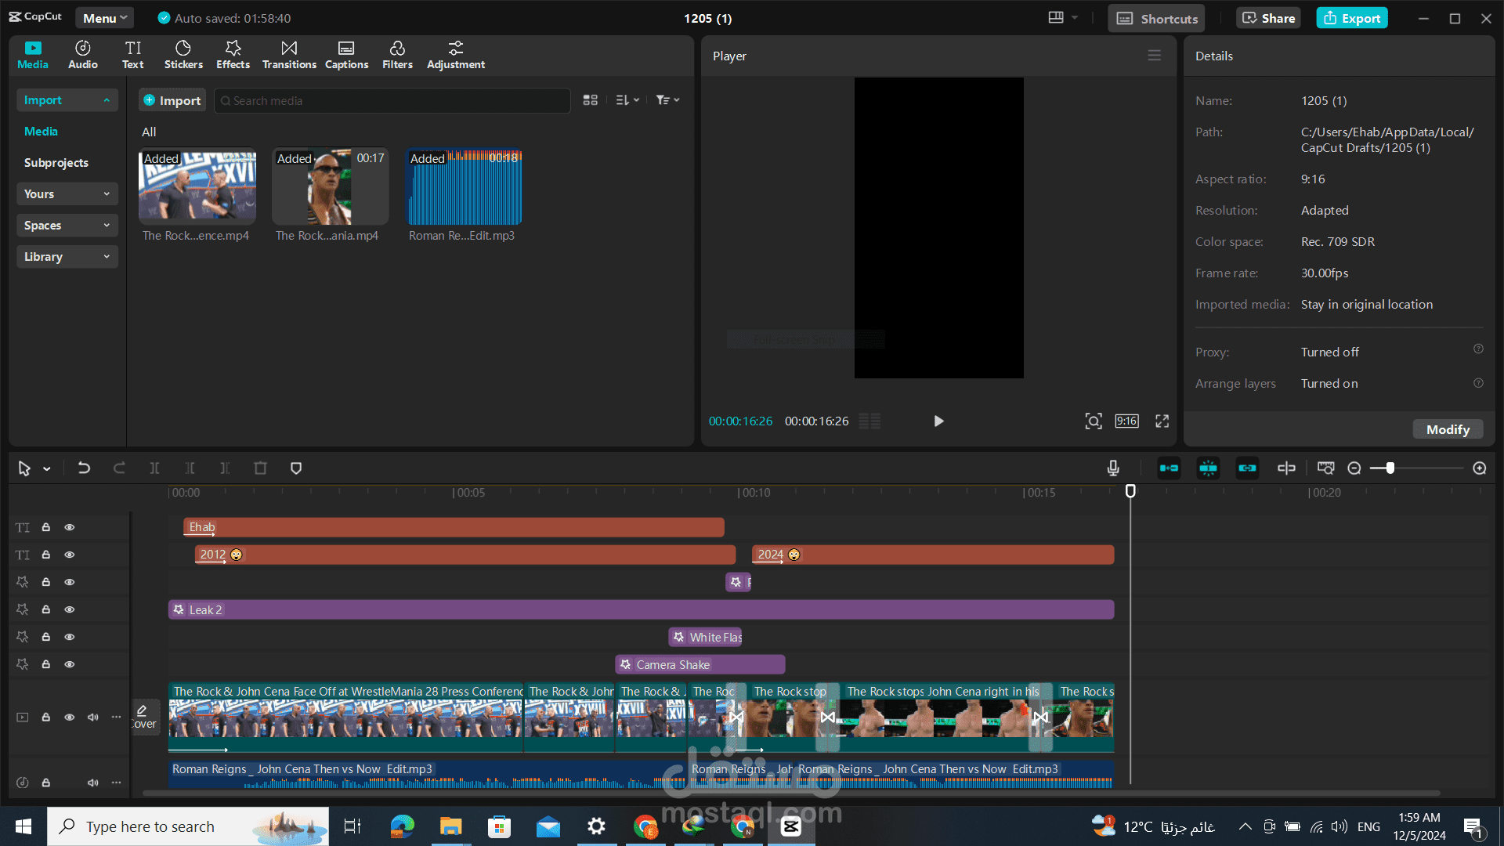The width and height of the screenshot is (1504, 846).
Task: Click the mirror/flip icon in toolbar
Action: tap(1286, 468)
